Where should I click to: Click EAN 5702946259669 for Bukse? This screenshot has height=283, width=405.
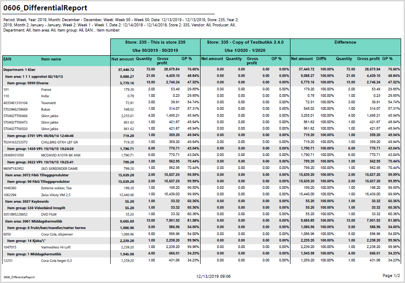pyautogui.click(x=15, y=109)
